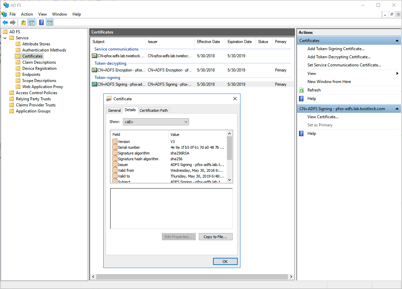
Task: Close the Certificate dialog
Action: (x=235, y=99)
